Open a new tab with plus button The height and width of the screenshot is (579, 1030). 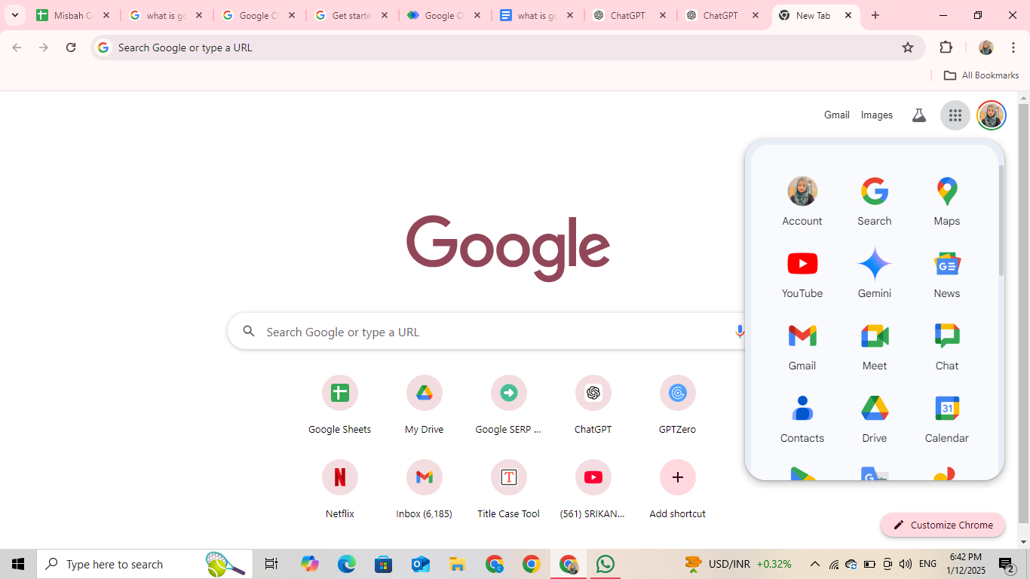click(875, 15)
